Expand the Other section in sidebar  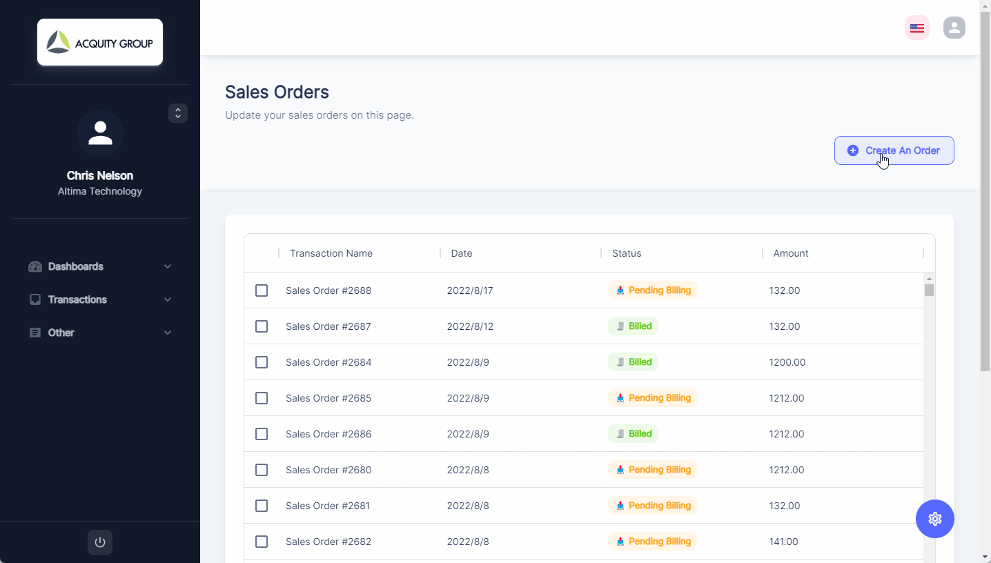(x=60, y=333)
